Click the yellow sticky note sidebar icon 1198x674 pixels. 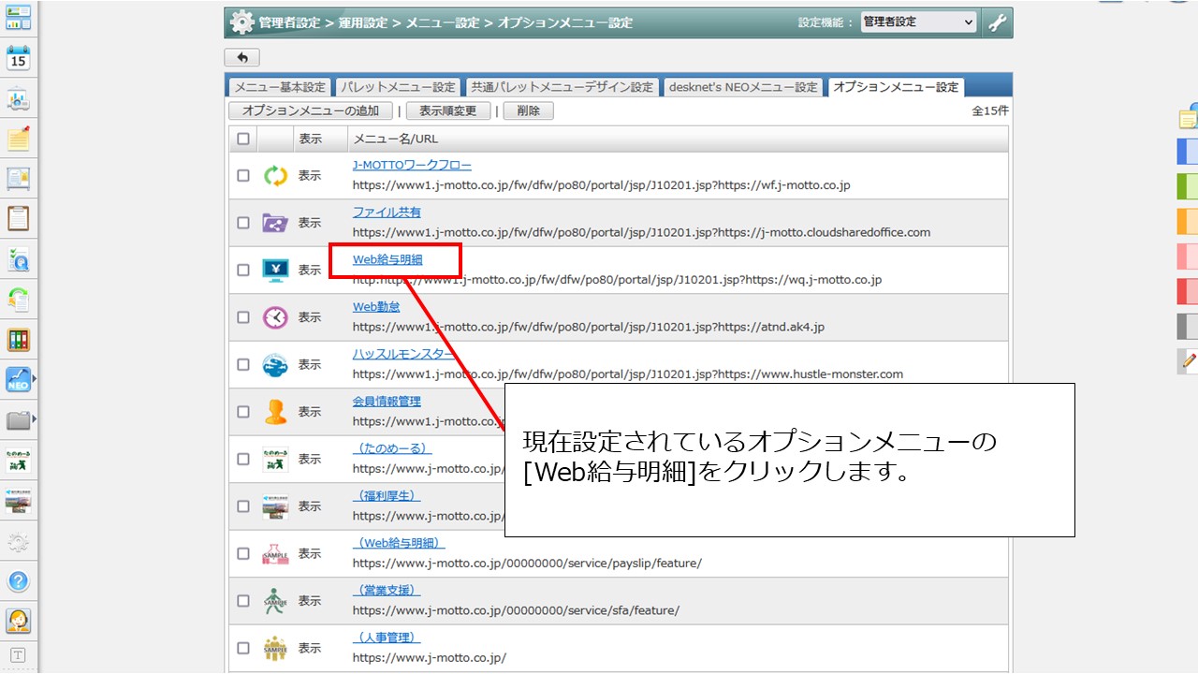pyautogui.click(x=19, y=139)
